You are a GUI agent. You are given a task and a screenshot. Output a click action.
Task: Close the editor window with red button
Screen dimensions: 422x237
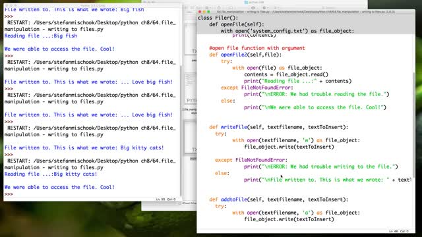click(x=200, y=12)
